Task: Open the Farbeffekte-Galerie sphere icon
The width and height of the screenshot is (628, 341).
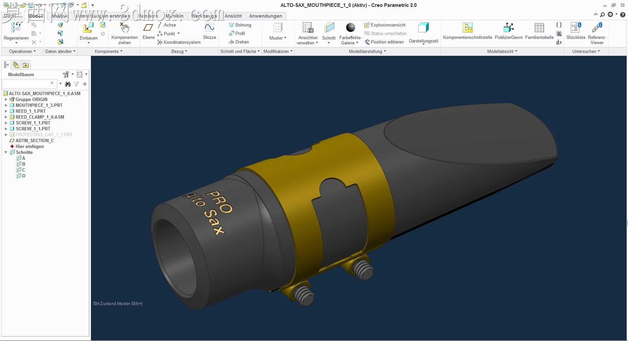Action: [350, 28]
